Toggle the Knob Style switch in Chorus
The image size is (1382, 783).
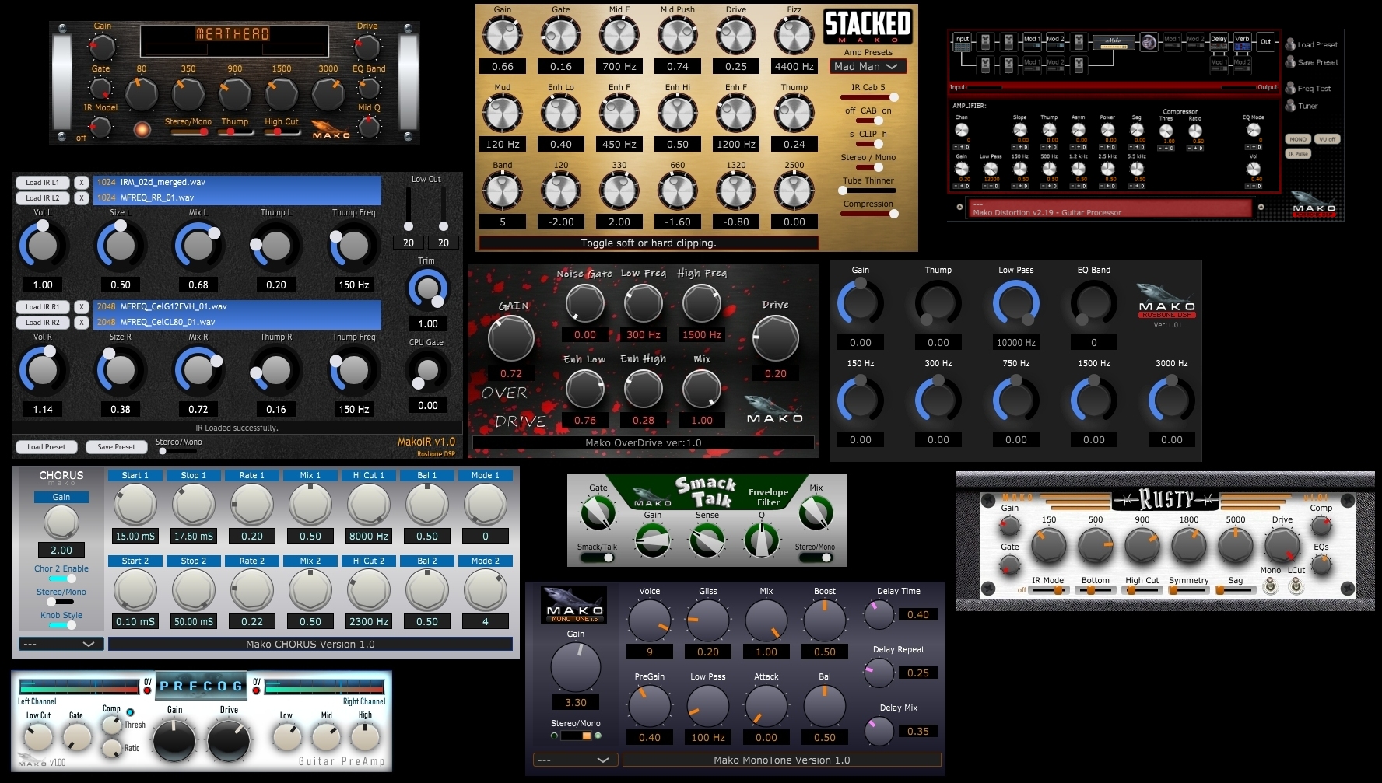click(x=61, y=625)
